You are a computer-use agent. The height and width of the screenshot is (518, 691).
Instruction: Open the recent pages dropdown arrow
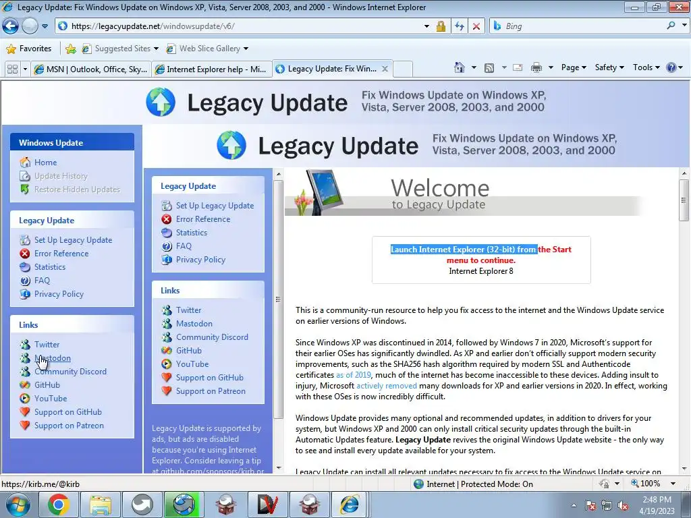(x=45, y=26)
